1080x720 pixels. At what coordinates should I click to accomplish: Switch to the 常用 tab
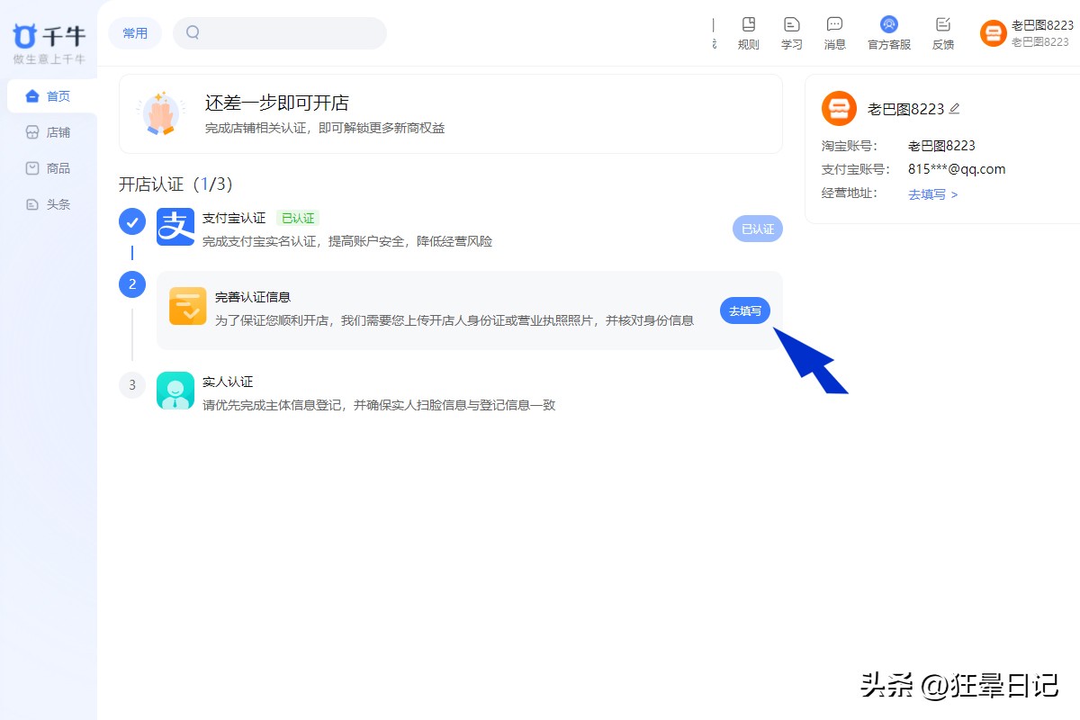134,32
